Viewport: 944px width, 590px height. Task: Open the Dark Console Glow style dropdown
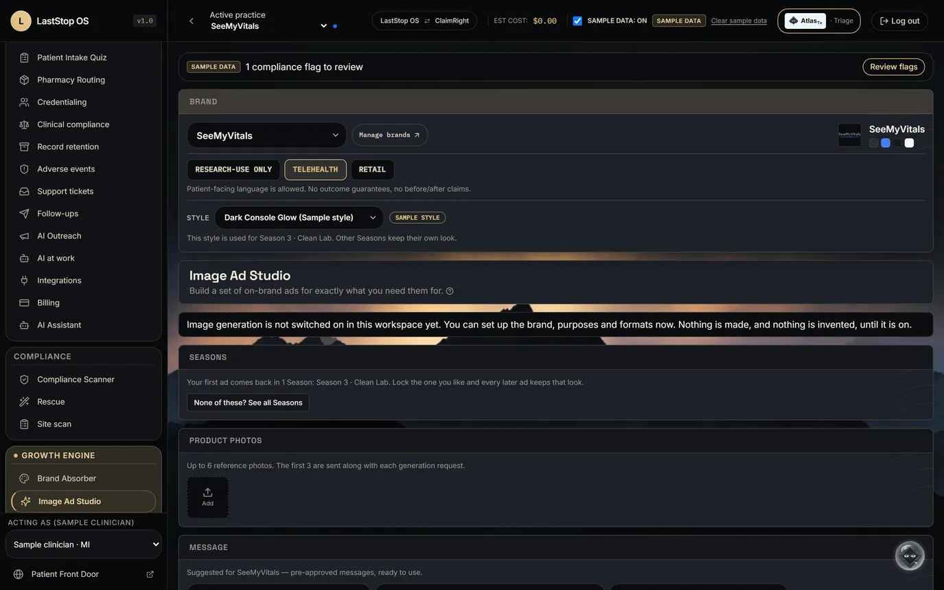pos(299,218)
